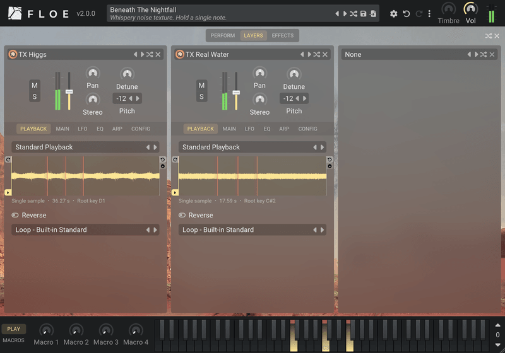Click the loop mode icon on TX Higgs waveform
This screenshot has height=353, width=505.
tap(8, 159)
